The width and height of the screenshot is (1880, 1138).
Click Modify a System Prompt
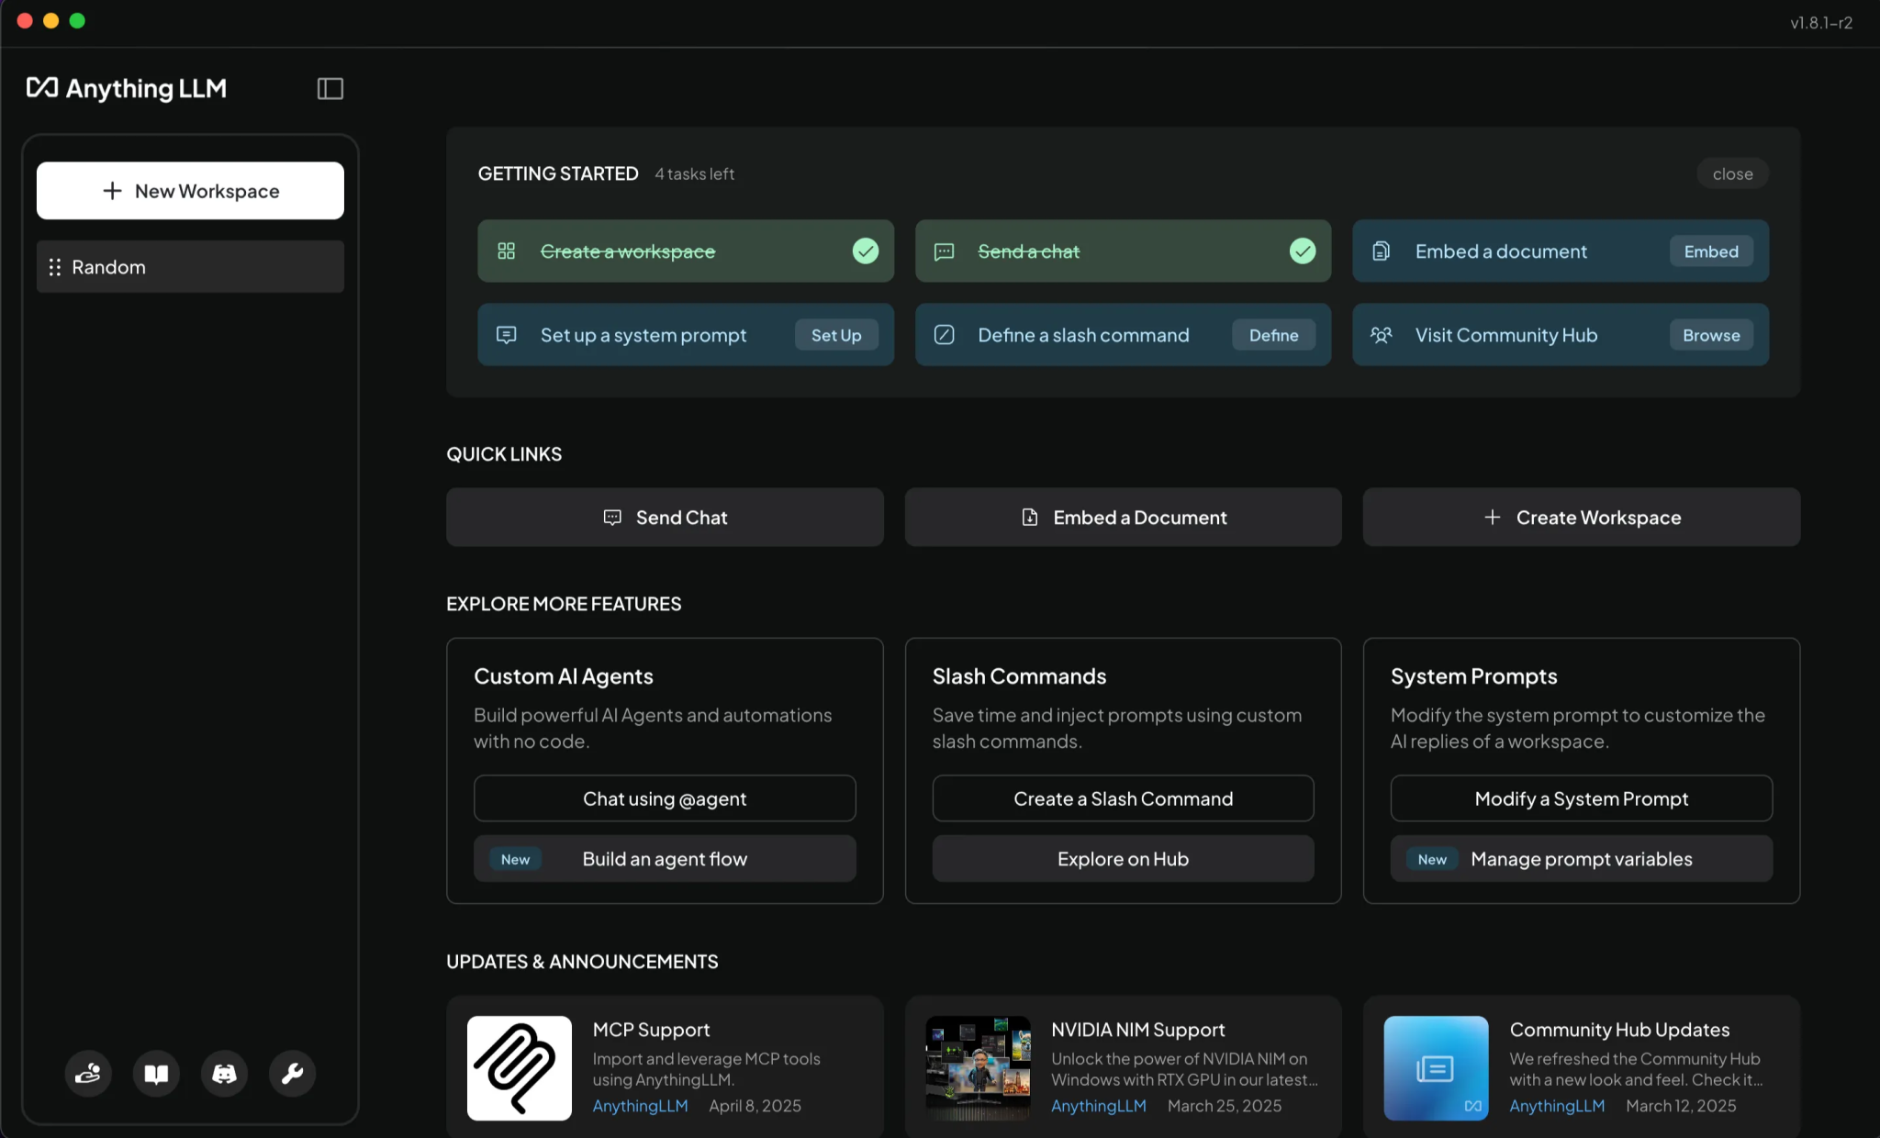[x=1581, y=798]
